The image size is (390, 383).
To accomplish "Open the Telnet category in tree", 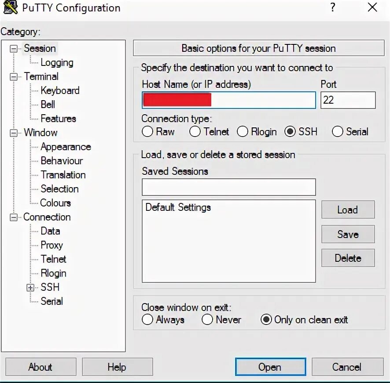I will (53, 259).
